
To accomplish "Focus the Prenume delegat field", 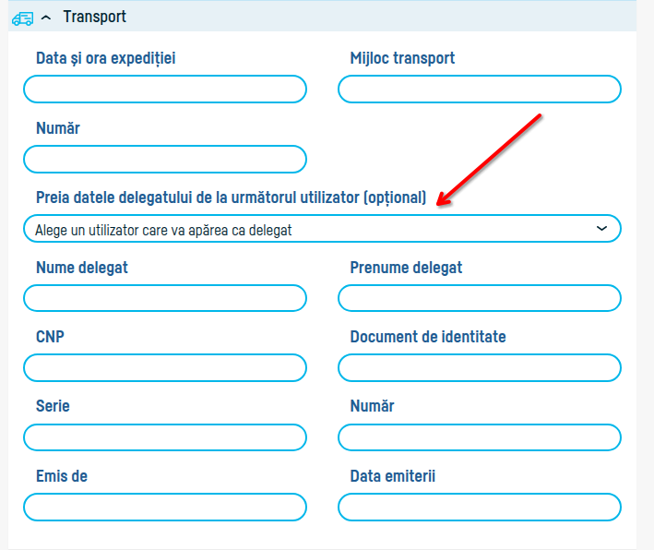I will point(479,298).
